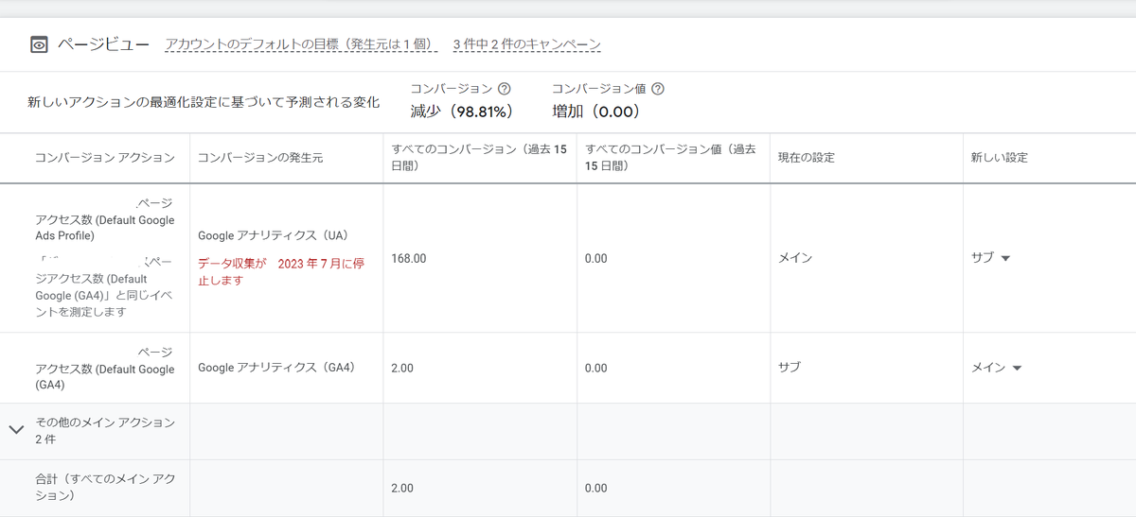The image size is (1136, 517).
Task: Open the サブ dropdown for the UA action
Action: point(991,258)
